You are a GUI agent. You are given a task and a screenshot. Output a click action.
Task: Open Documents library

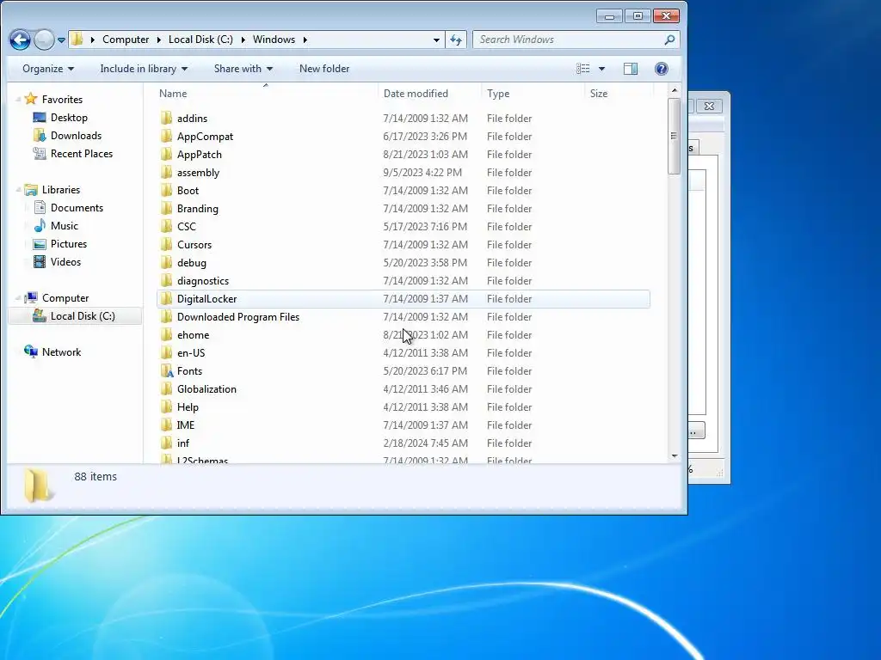tap(77, 208)
